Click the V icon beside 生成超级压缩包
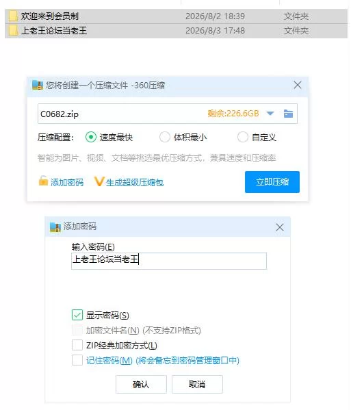Viewport: 364px width, 410px height. click(99, 181)
